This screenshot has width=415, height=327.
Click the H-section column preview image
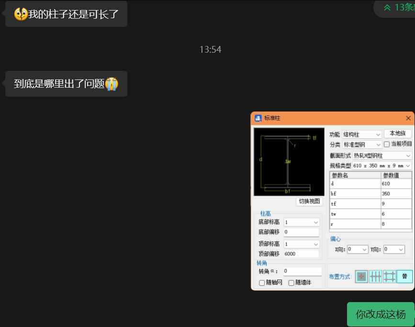(x=289, y=161)
